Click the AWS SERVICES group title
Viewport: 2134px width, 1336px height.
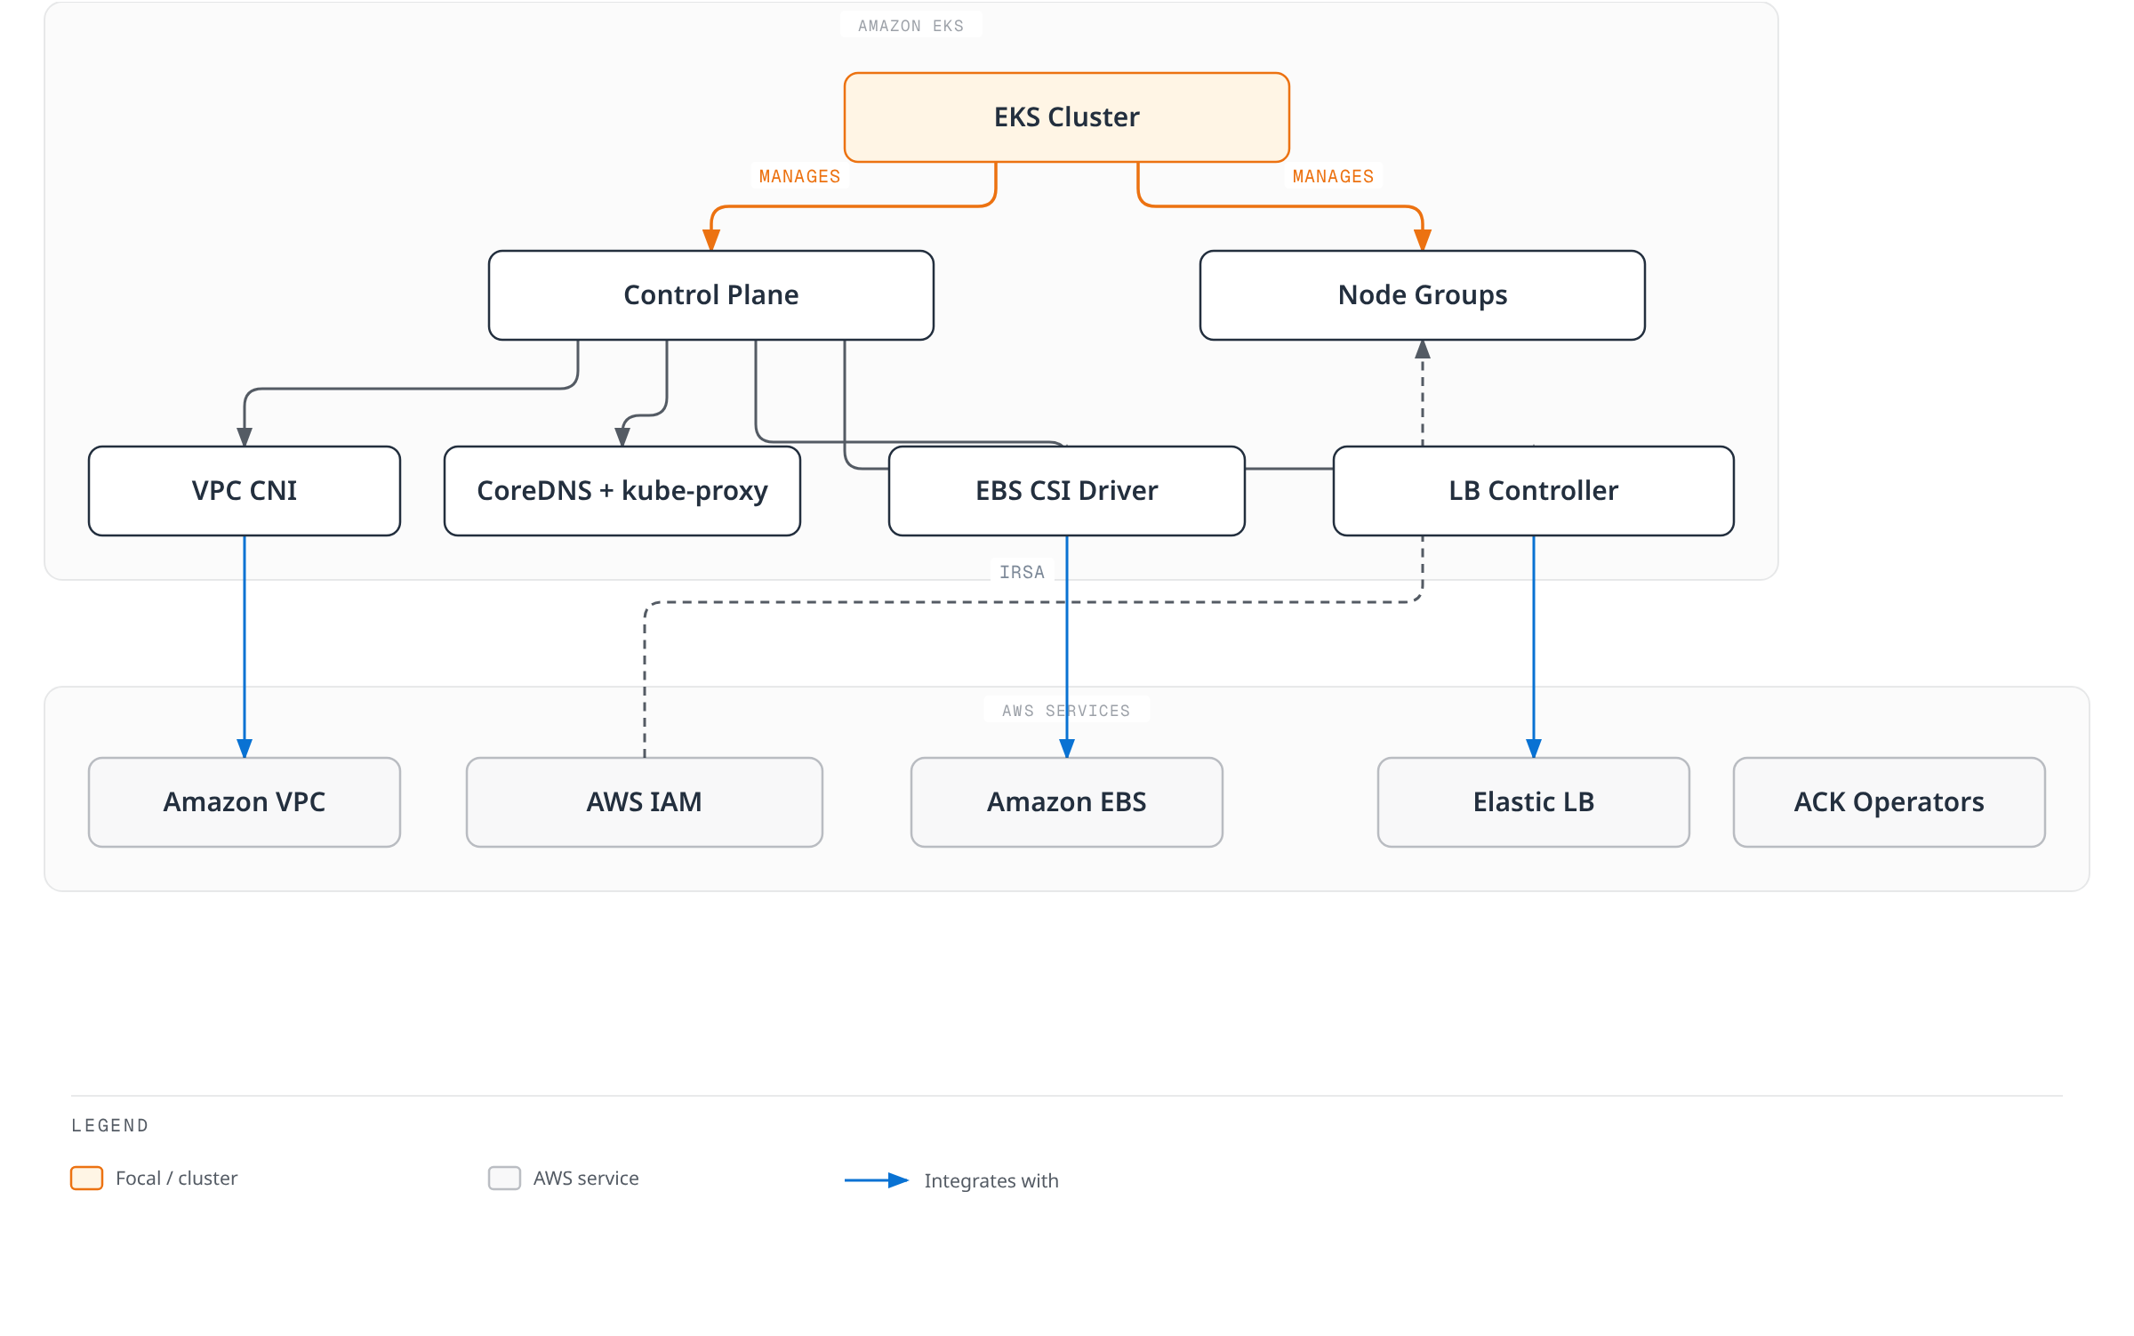[x=1066, y=711]
